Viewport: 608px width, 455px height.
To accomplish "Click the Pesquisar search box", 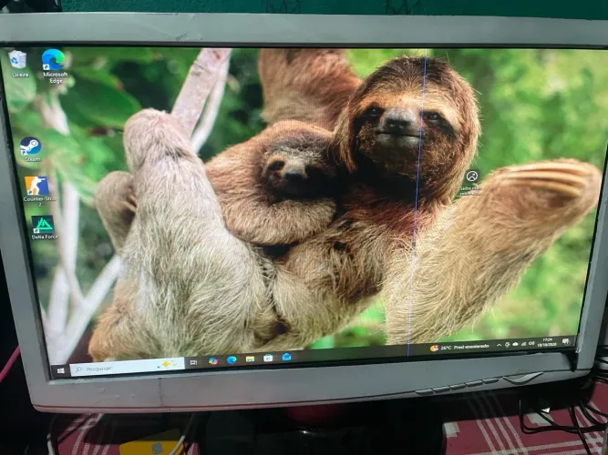I will tap(128, 367).
